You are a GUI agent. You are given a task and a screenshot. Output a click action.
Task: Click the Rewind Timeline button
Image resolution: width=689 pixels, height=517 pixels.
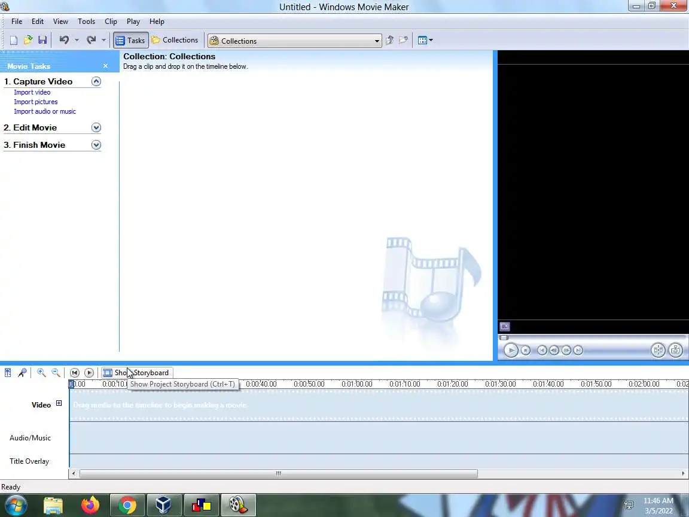pyautogui.click(x=75, y=373)
